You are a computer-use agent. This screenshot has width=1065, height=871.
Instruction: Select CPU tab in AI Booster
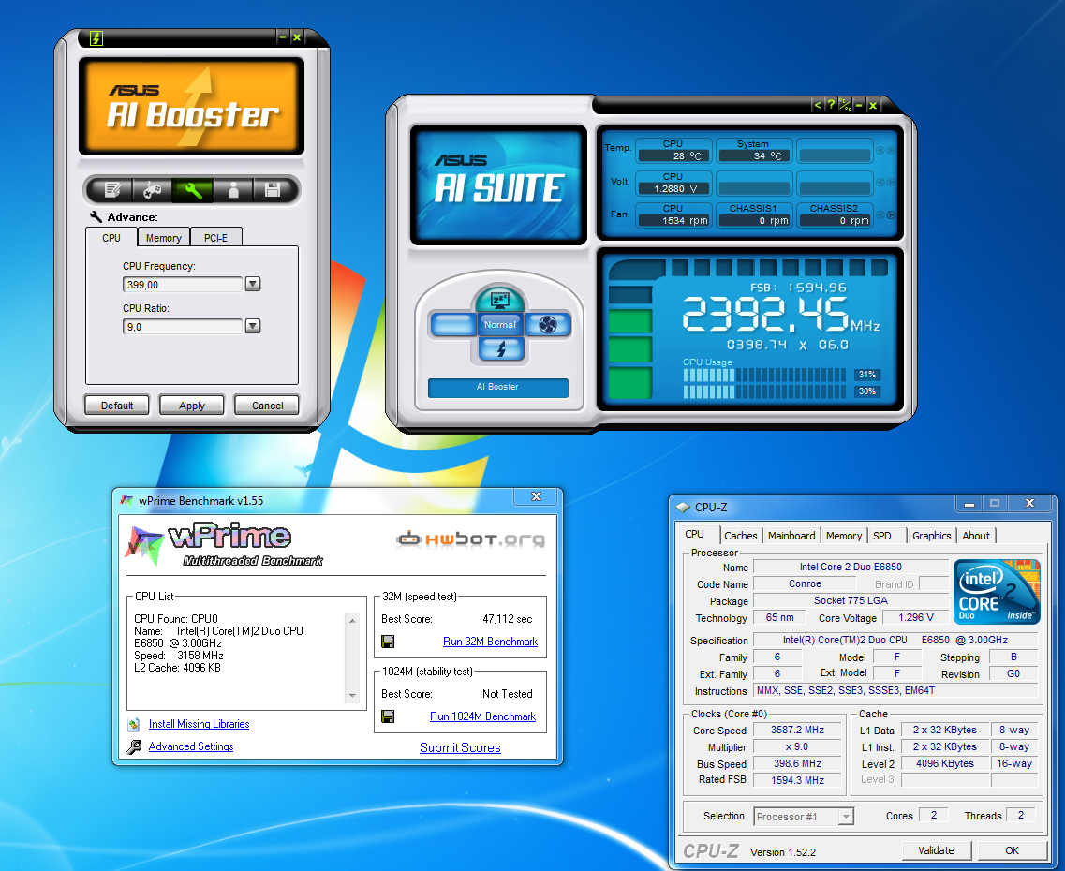111,237
